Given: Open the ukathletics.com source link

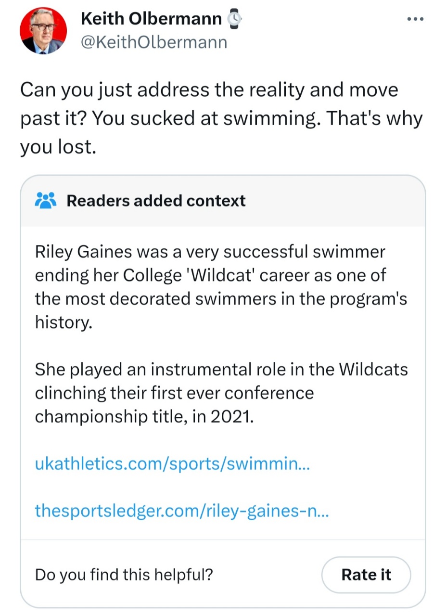Looking at the screenshot, I should point(173,464).
